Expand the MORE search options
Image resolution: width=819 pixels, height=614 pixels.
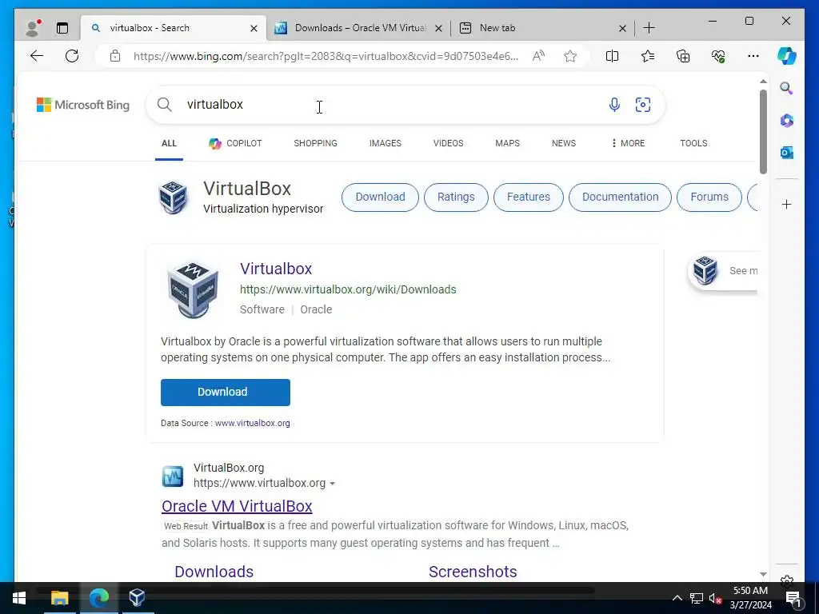pyautogui.click(x=629, y=143)
